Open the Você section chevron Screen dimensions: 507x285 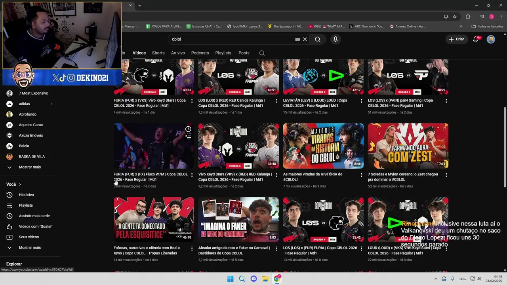tap(20, 184)
